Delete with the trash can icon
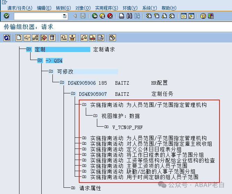 click(52, 38)
